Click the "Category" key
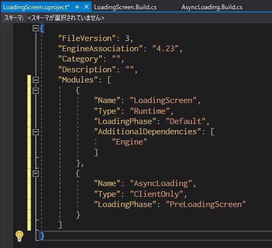Image resolution: width=272 pixels, height=248 pixels. point(80,59)
